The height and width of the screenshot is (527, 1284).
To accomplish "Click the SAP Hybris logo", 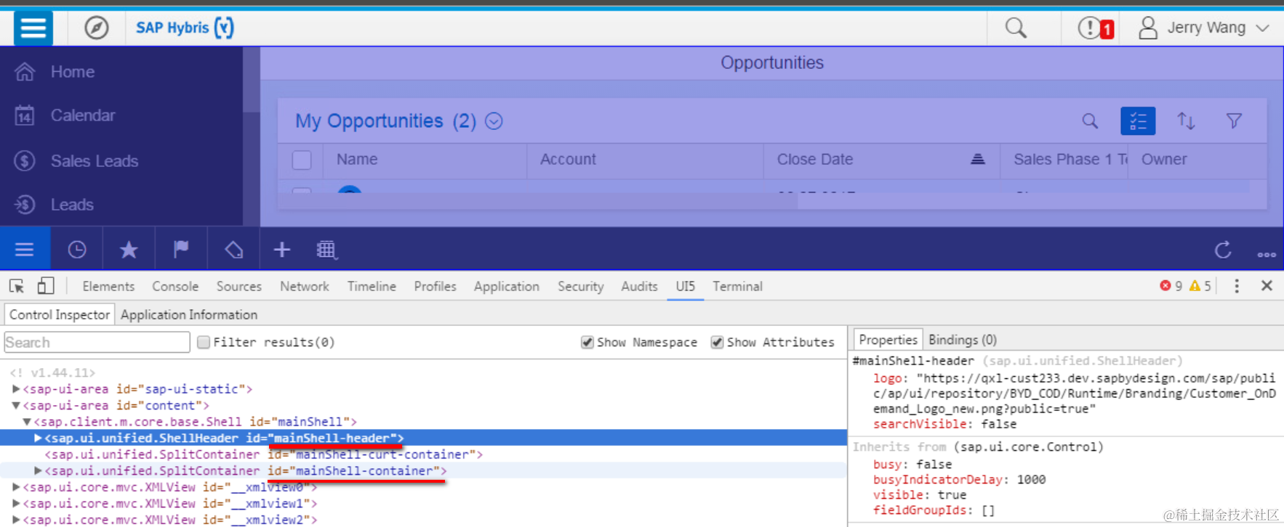I will [185, 28].
